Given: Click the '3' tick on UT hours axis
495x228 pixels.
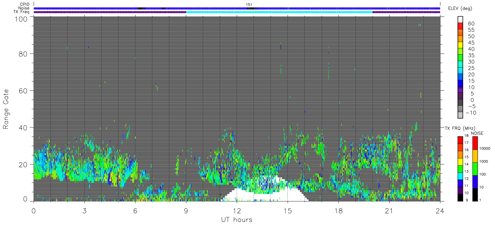Looking at the screenshot, I should [x=85, y=210].
